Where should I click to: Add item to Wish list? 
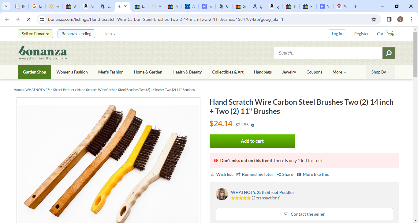222,174
